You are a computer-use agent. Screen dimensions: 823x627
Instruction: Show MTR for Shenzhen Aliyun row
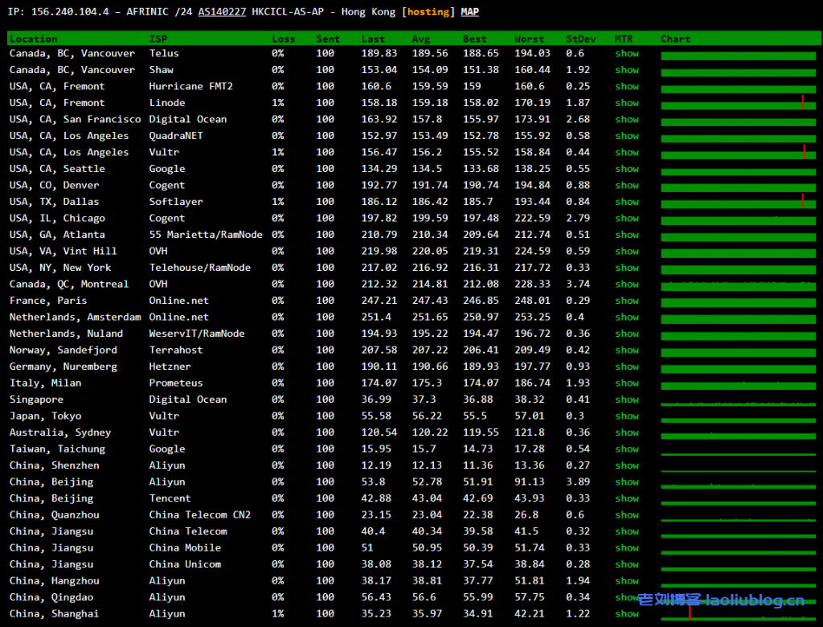click(x=626, y=465)
